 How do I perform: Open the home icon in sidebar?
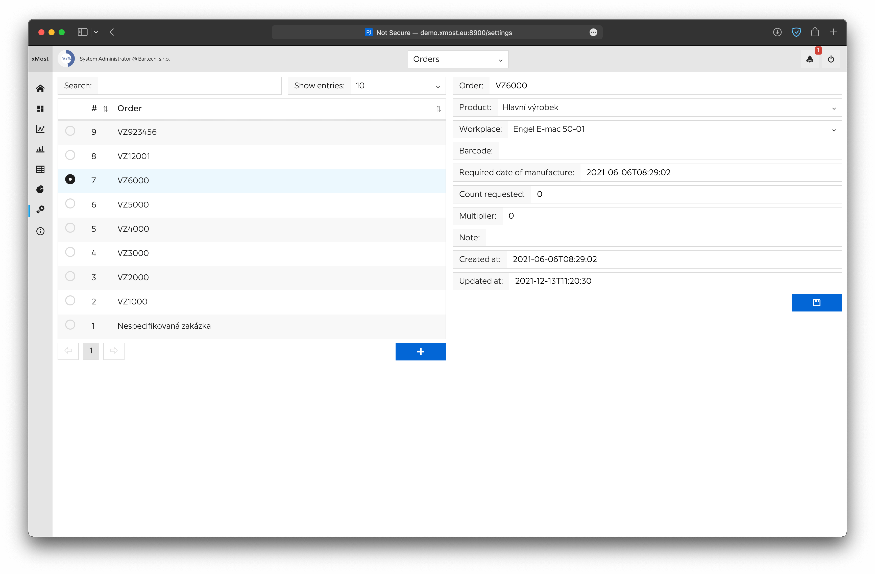point(40,88)
